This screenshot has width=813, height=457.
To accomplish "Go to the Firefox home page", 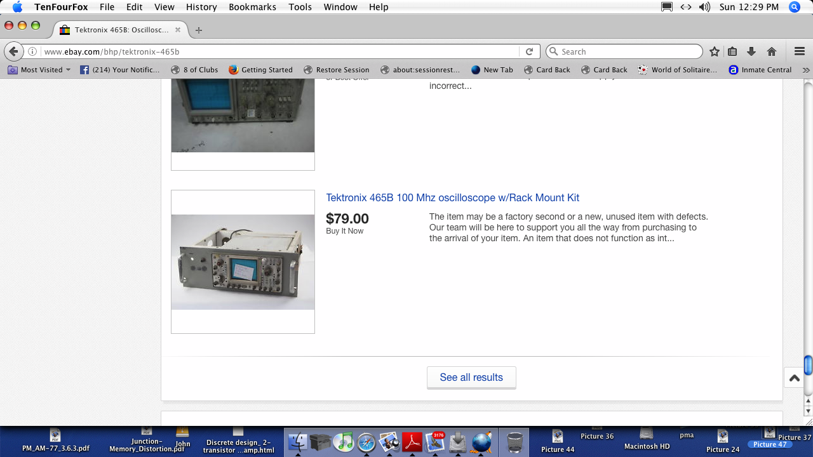I will click(x=772, y=51).
